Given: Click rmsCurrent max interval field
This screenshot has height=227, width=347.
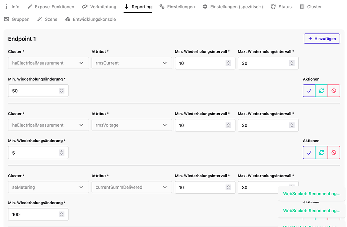Looking at the screenshot, I should 268,63.
